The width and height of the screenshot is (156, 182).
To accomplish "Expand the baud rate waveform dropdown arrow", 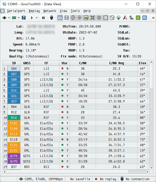I will click(x=19, y=18).
